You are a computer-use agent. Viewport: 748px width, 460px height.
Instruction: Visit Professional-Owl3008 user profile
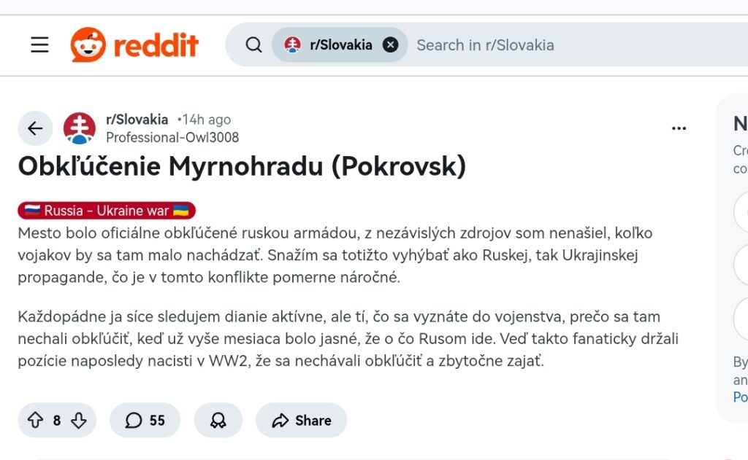(x=172, y=137)
